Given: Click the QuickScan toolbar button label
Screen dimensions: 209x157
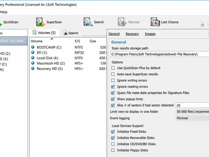Looking at the screenshot, I should 11,22.
